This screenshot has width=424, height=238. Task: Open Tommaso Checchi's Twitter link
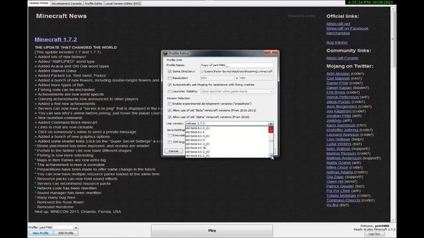(343, 200)
